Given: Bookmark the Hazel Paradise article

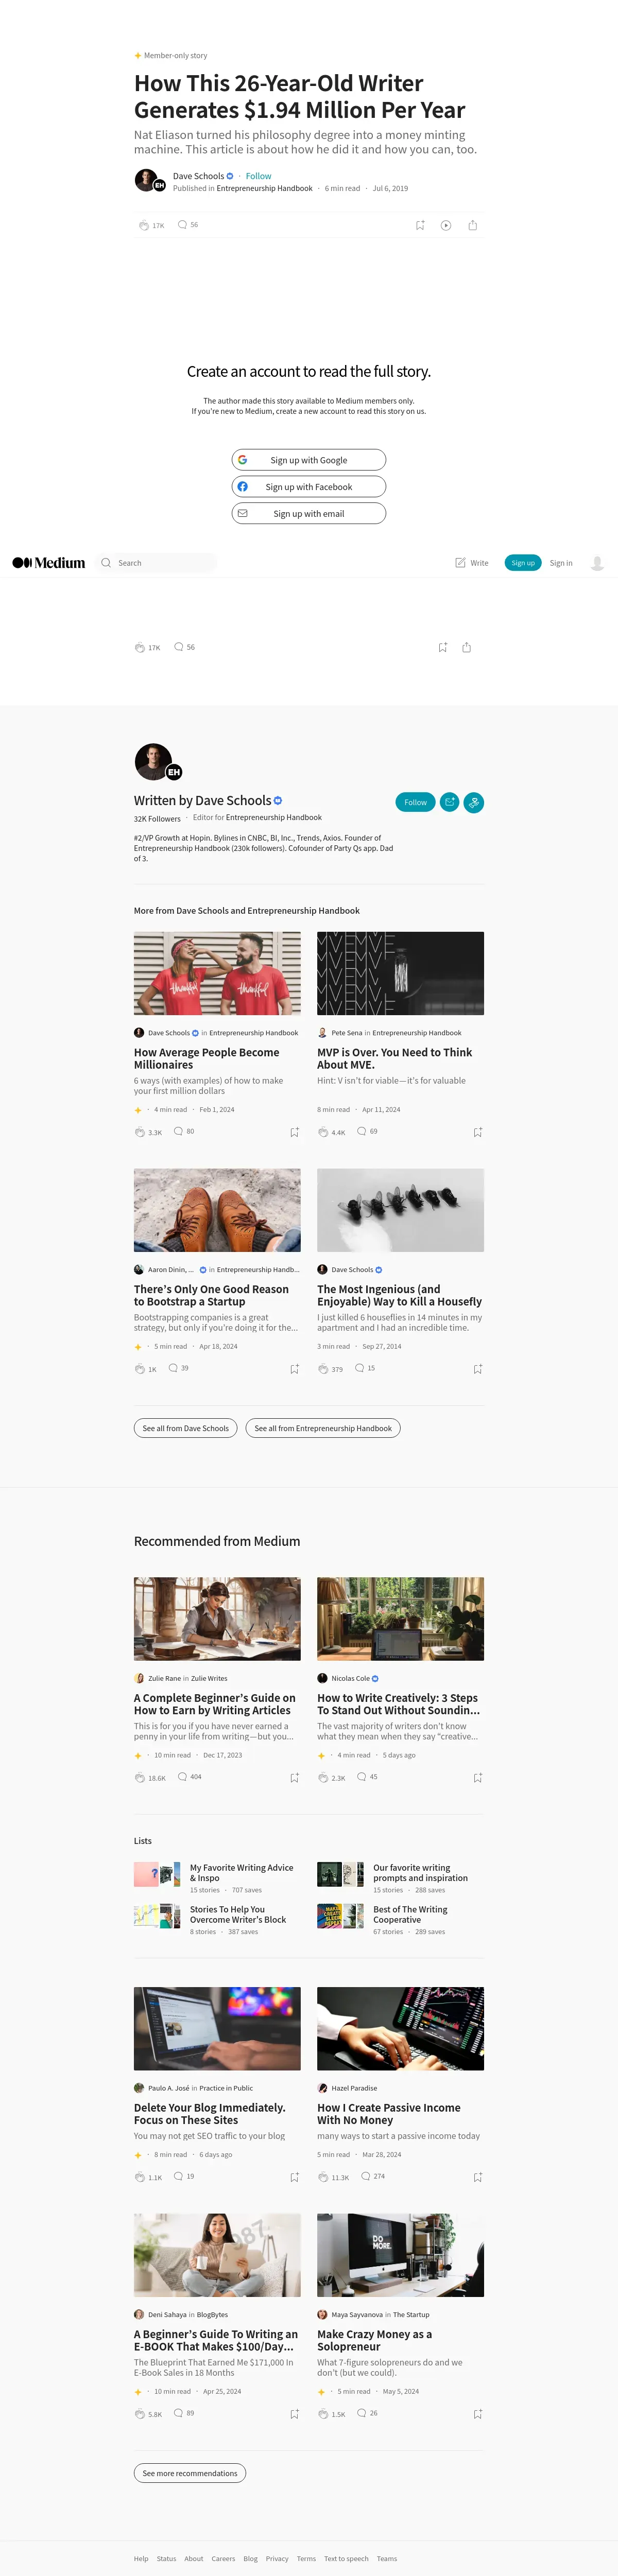Looking at the screenshot, I should click(478, 2177).
